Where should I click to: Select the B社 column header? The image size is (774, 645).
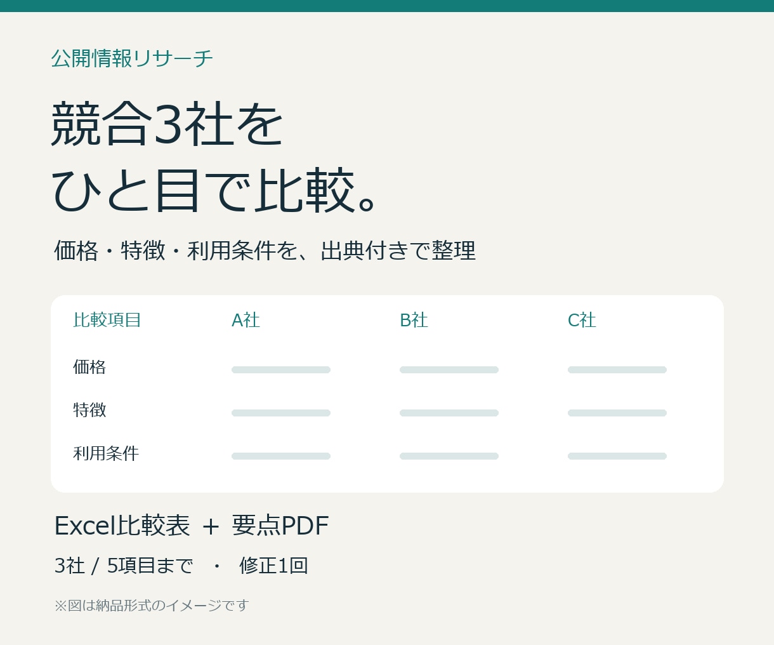[x=414, y=320]
